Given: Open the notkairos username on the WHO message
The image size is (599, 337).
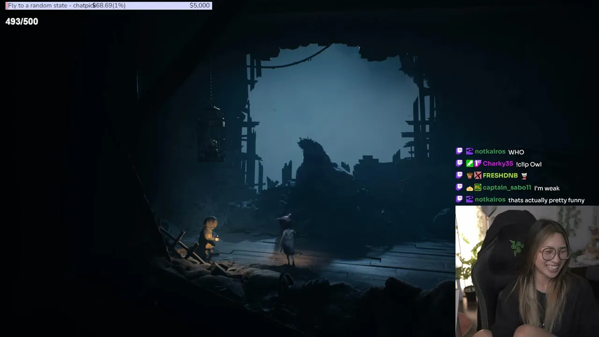Looking at the screenshot, I should (490, 152).
